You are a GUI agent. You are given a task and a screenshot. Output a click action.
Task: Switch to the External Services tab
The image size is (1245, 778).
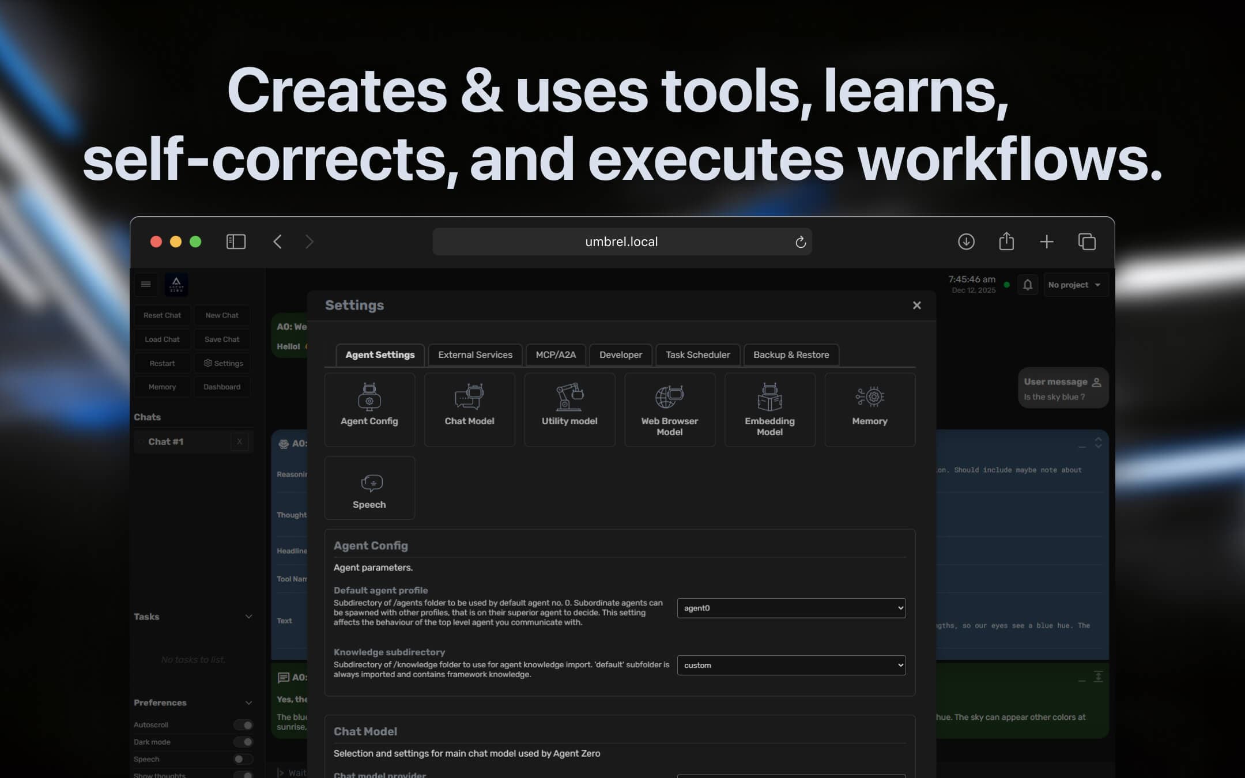tap(475, 355)
